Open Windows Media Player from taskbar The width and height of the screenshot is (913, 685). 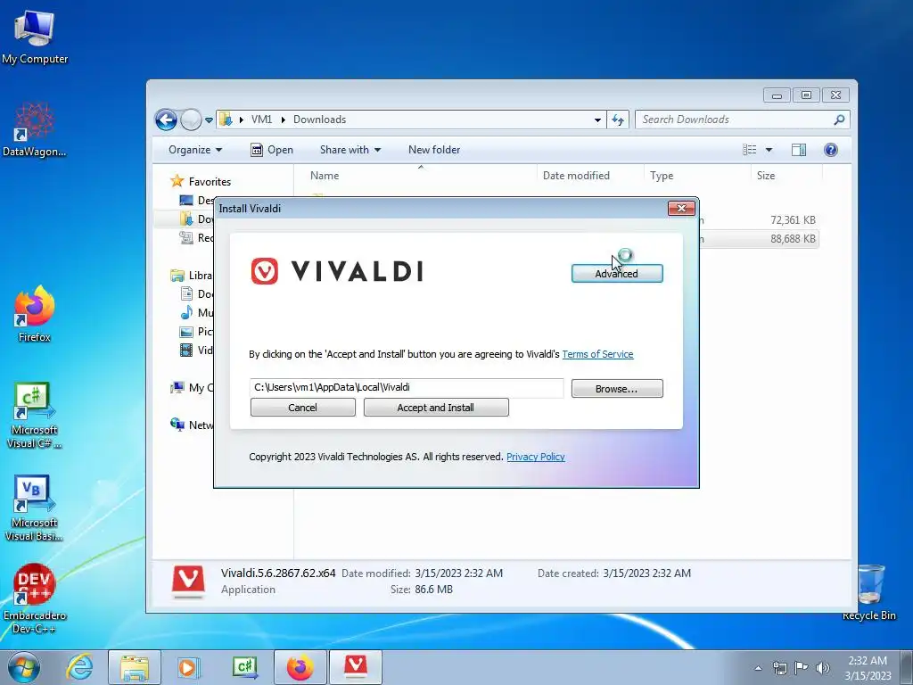[x=188, y=667]
